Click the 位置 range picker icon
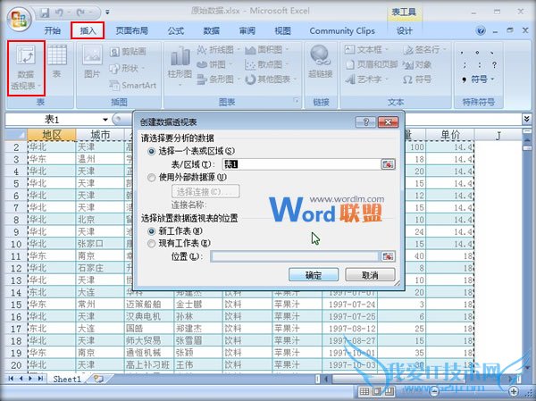The width and height of the screenshot is (536, 401). pos(388,256)
